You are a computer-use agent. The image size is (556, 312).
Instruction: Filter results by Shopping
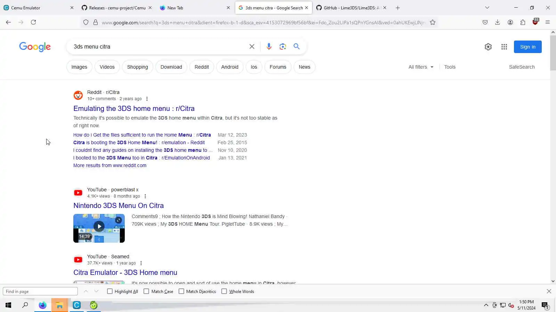138,67
